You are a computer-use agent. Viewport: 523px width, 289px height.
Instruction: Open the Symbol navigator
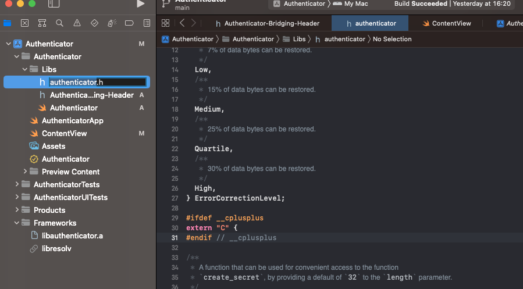pyautogui.click(x=42, y=23)
